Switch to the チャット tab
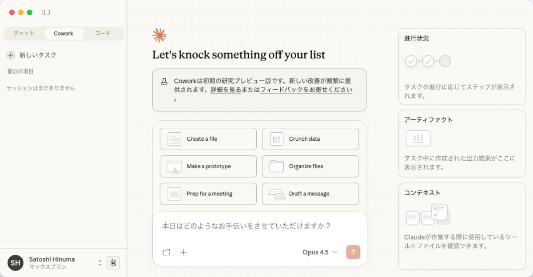Viewport: 533px width, 277px height. (x=24, y=33)
